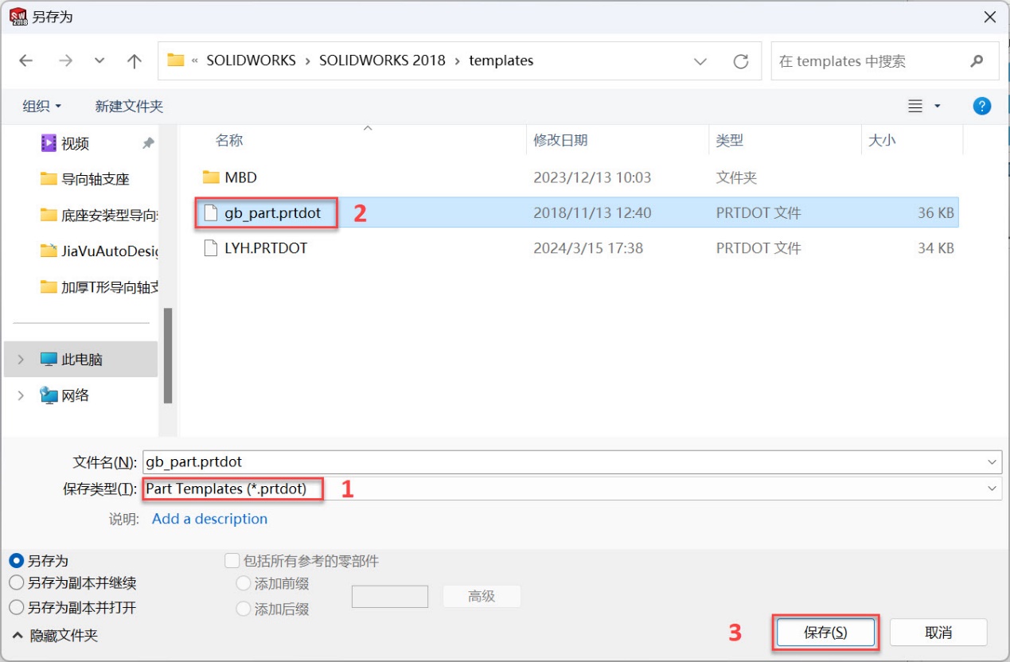
Task: Click the gb_part.prtdot file icon
Action: click(x=211, y=213)
